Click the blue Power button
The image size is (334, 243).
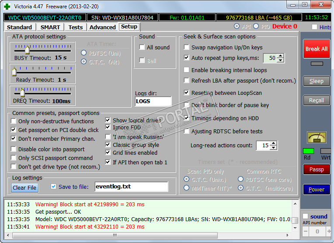317,189
